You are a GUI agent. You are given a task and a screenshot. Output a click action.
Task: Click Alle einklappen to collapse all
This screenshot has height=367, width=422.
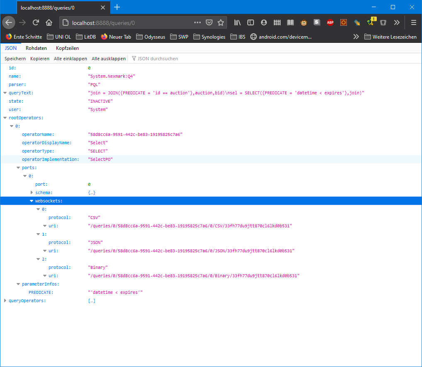[70, 59]
